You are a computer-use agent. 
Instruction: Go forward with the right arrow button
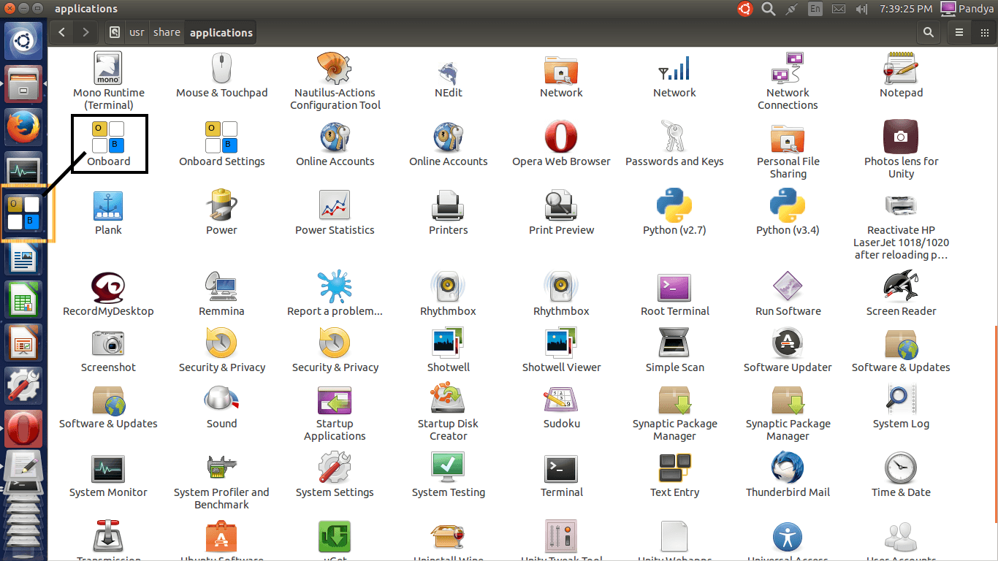86,32
